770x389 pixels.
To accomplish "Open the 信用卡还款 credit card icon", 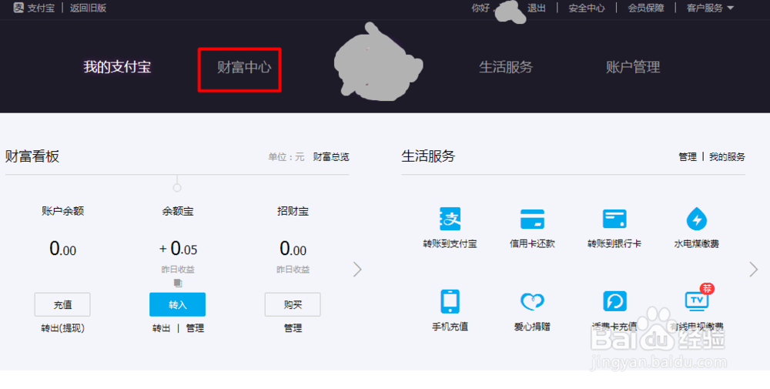I will (x=532, y=219).
